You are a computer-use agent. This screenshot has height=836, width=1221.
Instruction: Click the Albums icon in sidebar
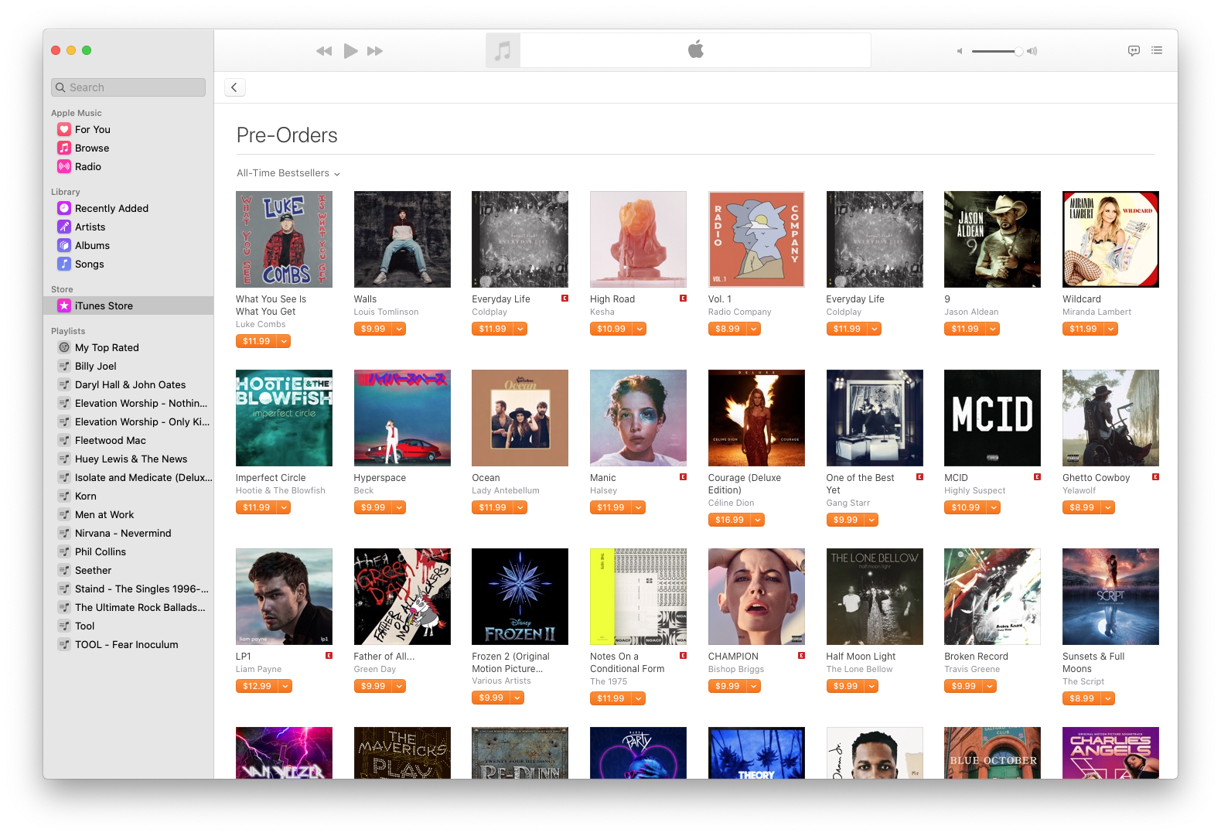(64, 246)
